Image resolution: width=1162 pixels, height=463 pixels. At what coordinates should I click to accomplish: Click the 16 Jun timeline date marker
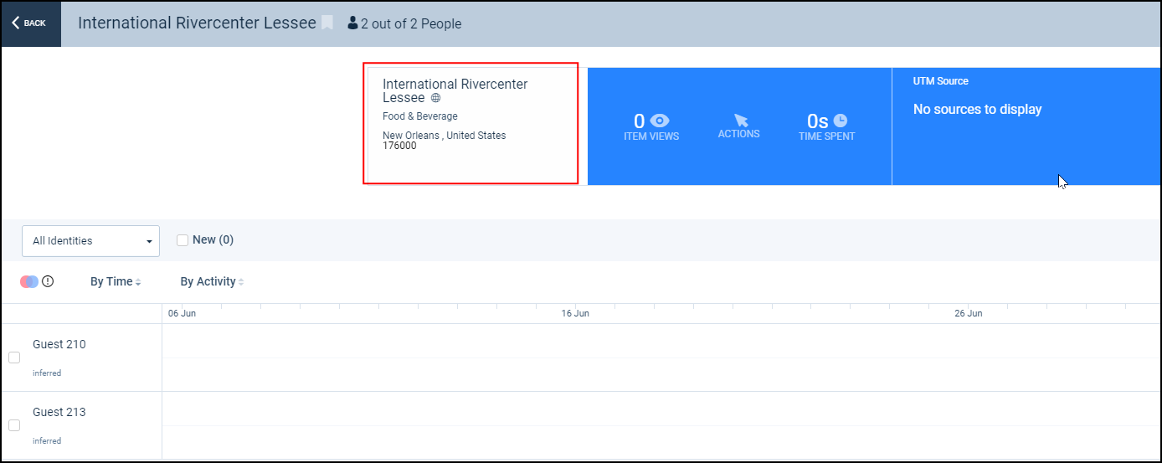[x=575, y=313]
